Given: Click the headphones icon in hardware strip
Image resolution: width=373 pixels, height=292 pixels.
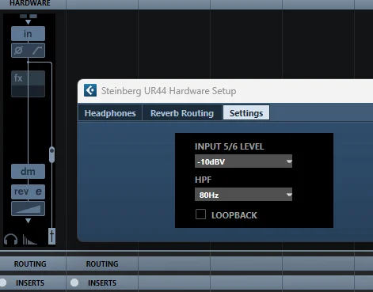Looking at the screenshot, I should point(10,239).
